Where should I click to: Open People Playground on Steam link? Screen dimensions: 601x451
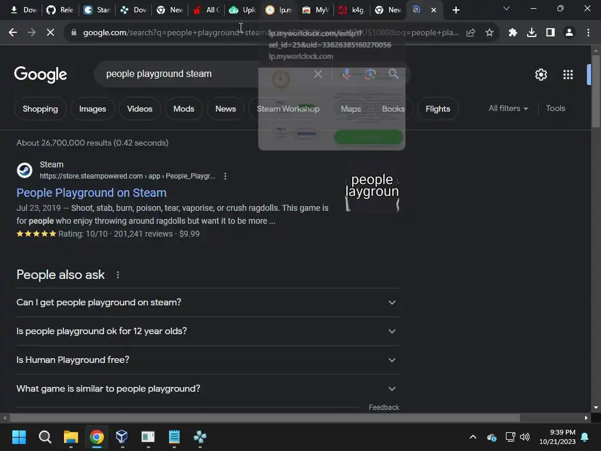click(x=91, y=193)
